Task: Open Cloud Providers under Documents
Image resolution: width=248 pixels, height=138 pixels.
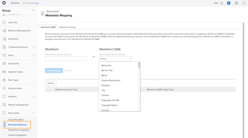Action: 16,120
